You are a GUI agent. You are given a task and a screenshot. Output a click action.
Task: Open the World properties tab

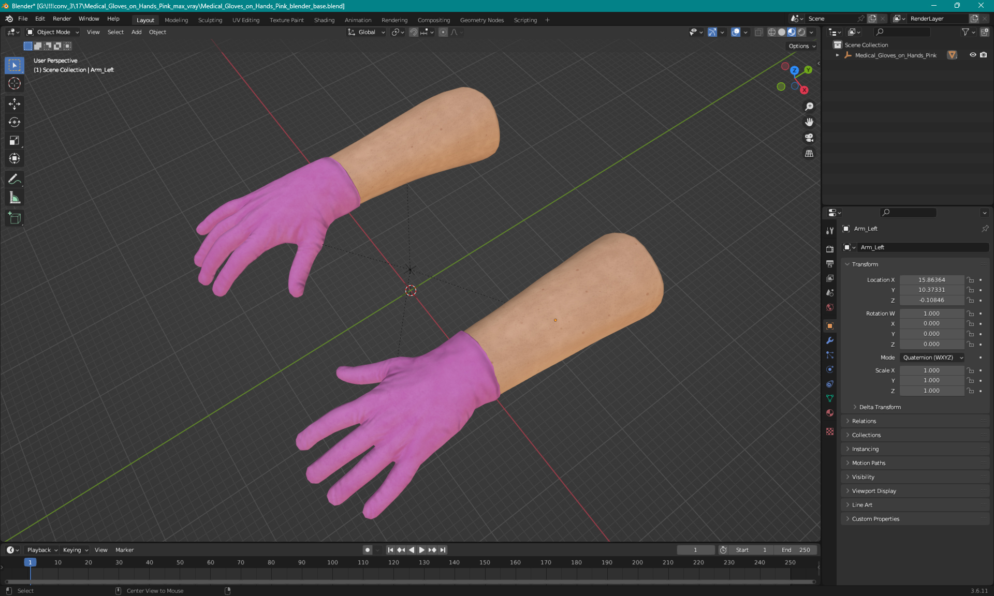pyautogui.click(x=830, y=307)
